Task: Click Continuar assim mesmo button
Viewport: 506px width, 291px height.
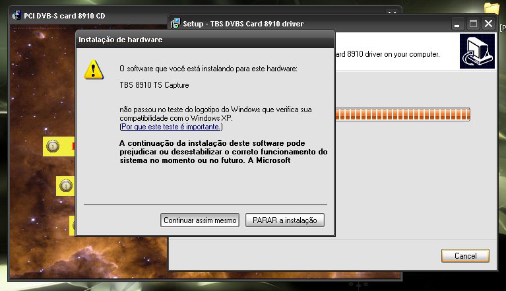Action: [200, 220]
